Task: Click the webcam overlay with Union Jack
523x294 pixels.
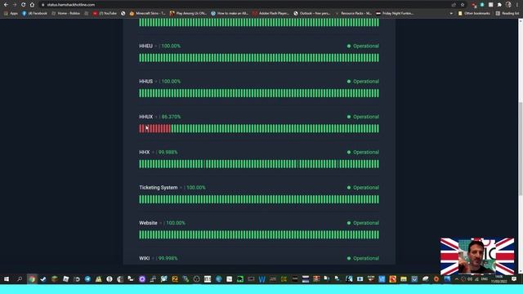Action: pyautogui.click(x=477, y=256)
